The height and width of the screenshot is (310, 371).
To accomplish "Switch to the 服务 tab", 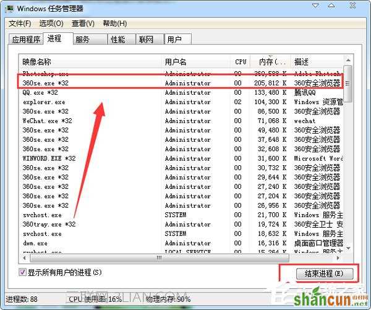I will tap(90, 39).
